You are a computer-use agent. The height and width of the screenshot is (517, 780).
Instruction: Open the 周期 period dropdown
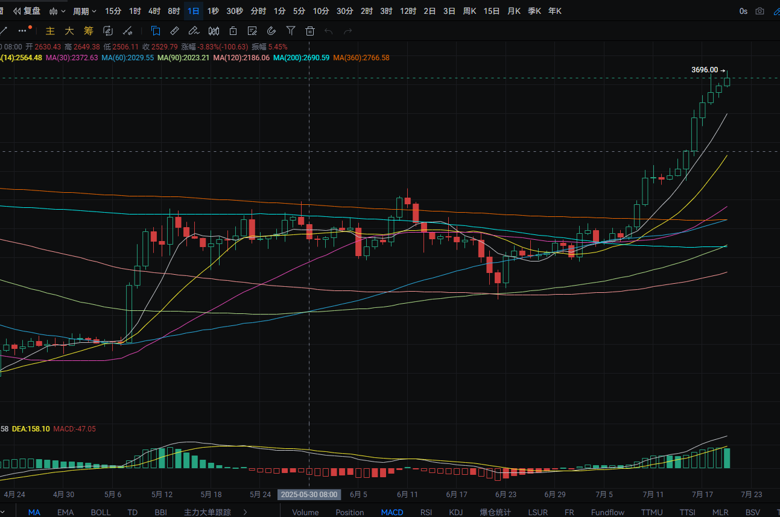[x=84, y=11]
